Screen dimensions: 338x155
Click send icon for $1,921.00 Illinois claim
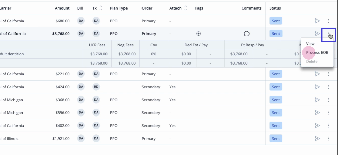click(317, 139)
